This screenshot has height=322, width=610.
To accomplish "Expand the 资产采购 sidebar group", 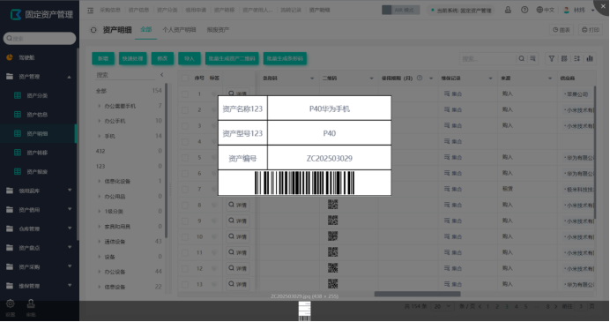I will tap(70, 266).
